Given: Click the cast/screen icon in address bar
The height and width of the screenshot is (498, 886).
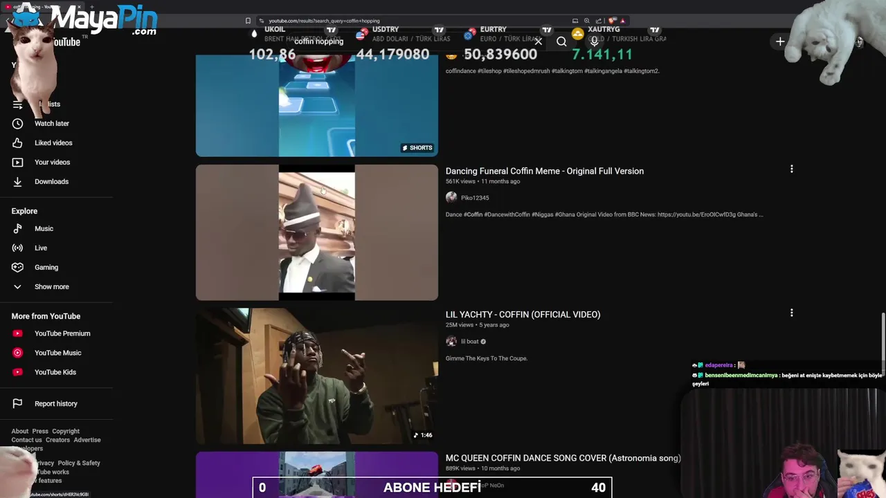Looking at the screenshot, I should pos(575,21).
